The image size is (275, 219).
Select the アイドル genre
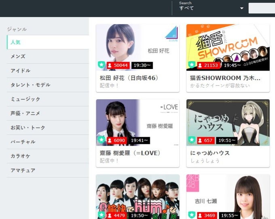[48, 71]
